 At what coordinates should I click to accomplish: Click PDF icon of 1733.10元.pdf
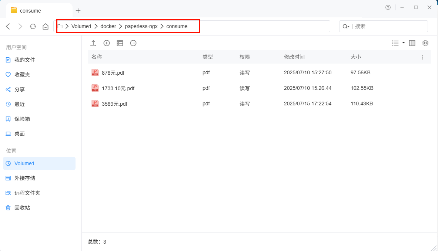click(x=95, y=88)
